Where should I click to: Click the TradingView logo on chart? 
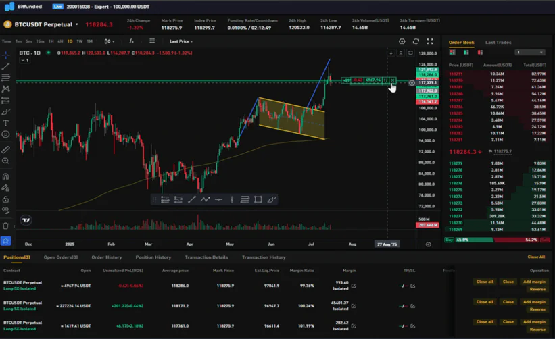click(x=26, y=220)
